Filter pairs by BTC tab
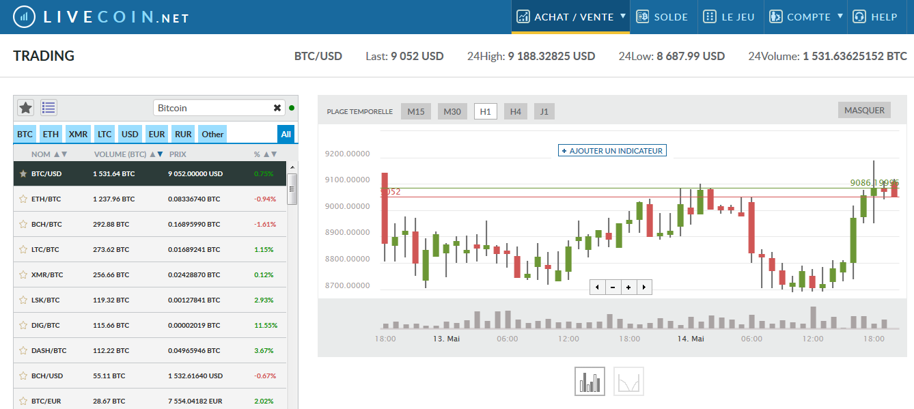Screen dimensions: 914x409 click(25, 134)
